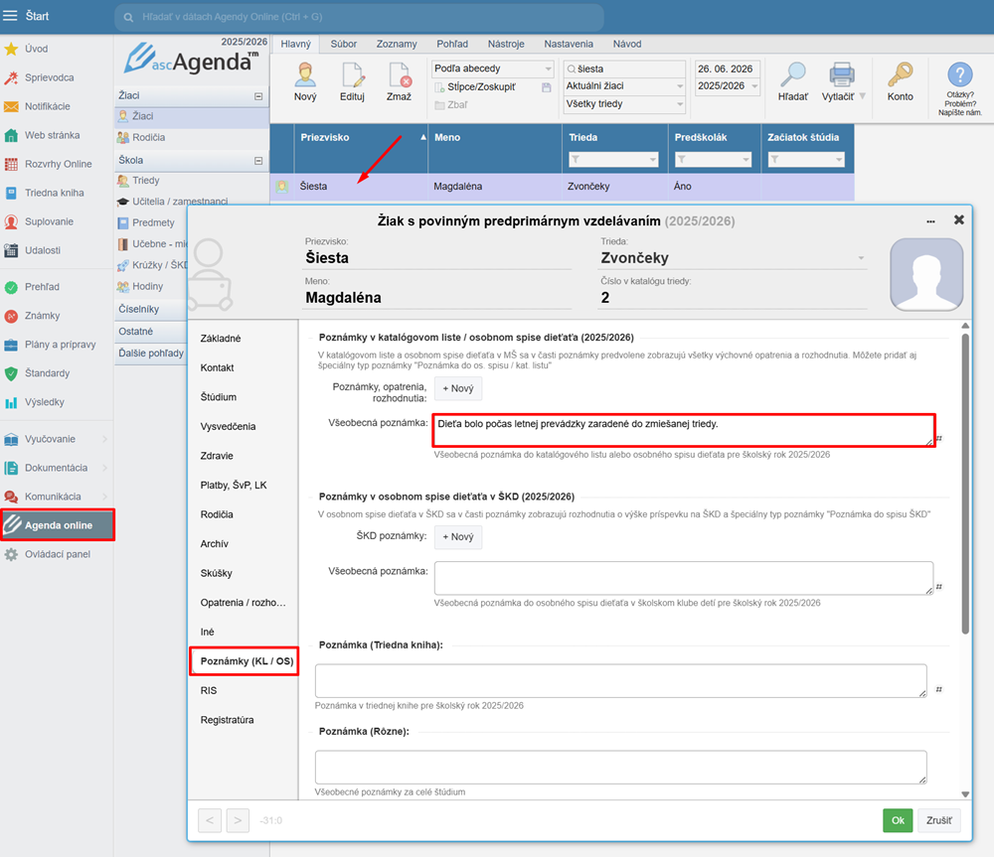Open the Otázky? Problém? help icon
Viewport: 994px width, 857px height.
point(960,74)
